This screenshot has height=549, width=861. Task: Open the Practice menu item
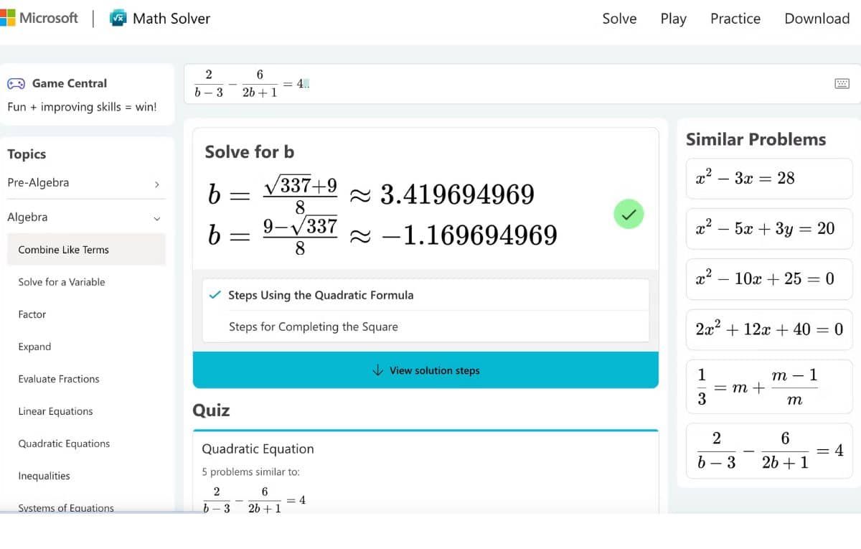735,19
